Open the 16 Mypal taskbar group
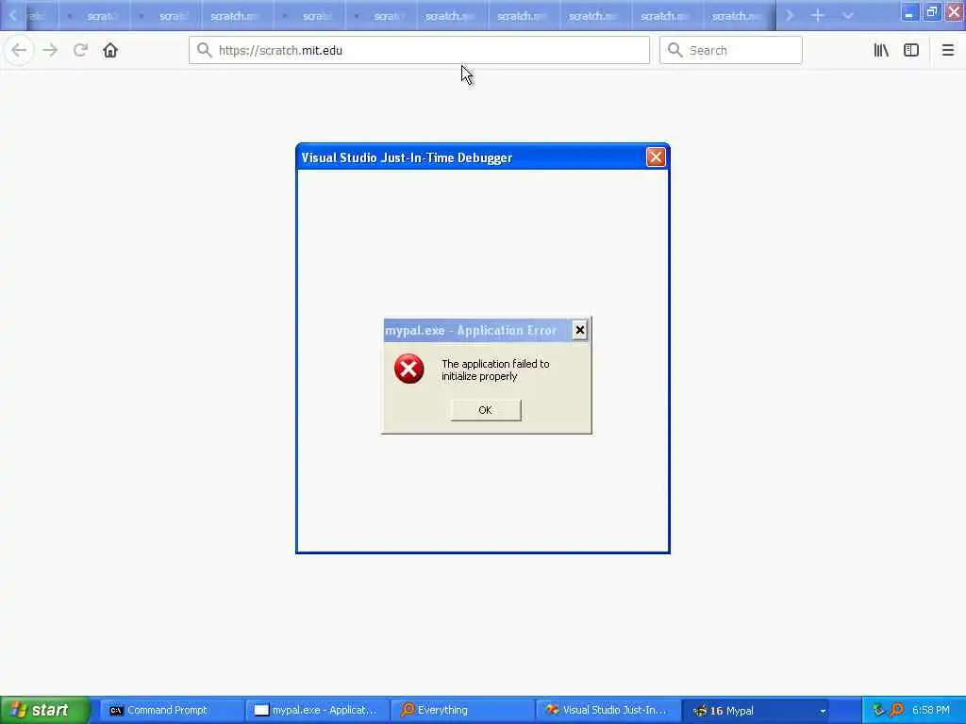Image resolution: width=966 pixels, height=724 pixels. coord(756,711)
